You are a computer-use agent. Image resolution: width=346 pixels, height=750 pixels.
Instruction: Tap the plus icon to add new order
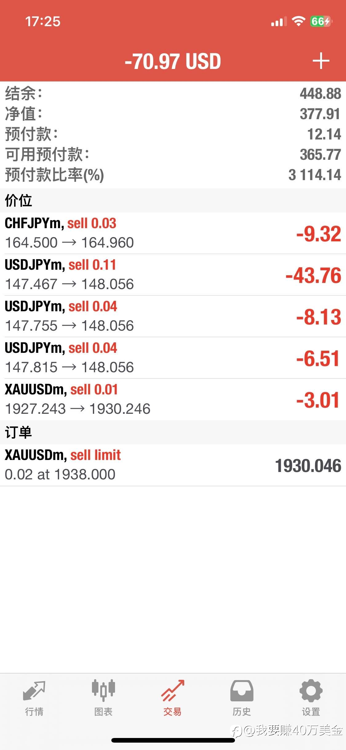tap(321, 61)
